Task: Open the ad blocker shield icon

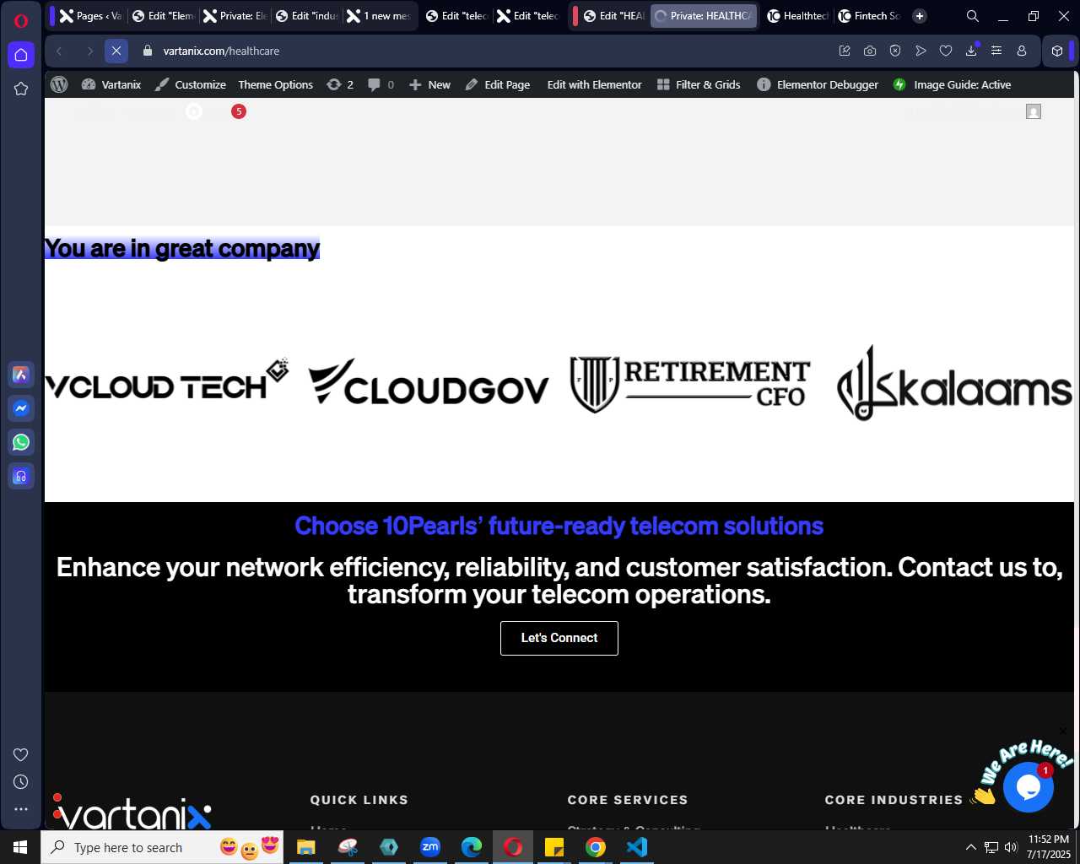Action: [x=895, y=51]
